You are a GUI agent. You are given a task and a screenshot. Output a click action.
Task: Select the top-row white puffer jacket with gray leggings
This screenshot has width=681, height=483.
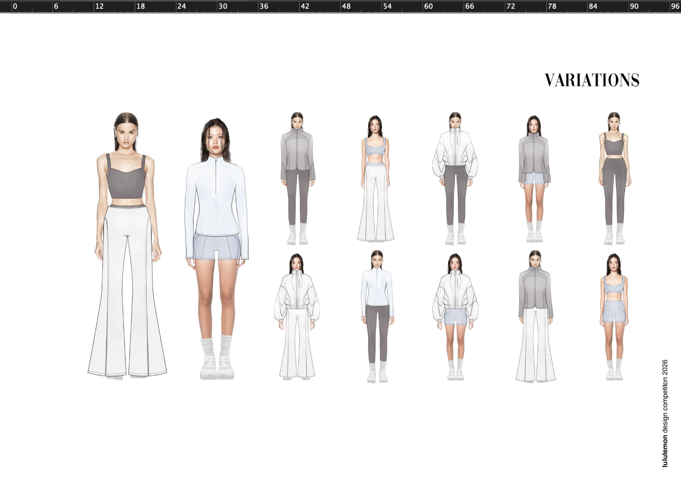tap(455, 177)
